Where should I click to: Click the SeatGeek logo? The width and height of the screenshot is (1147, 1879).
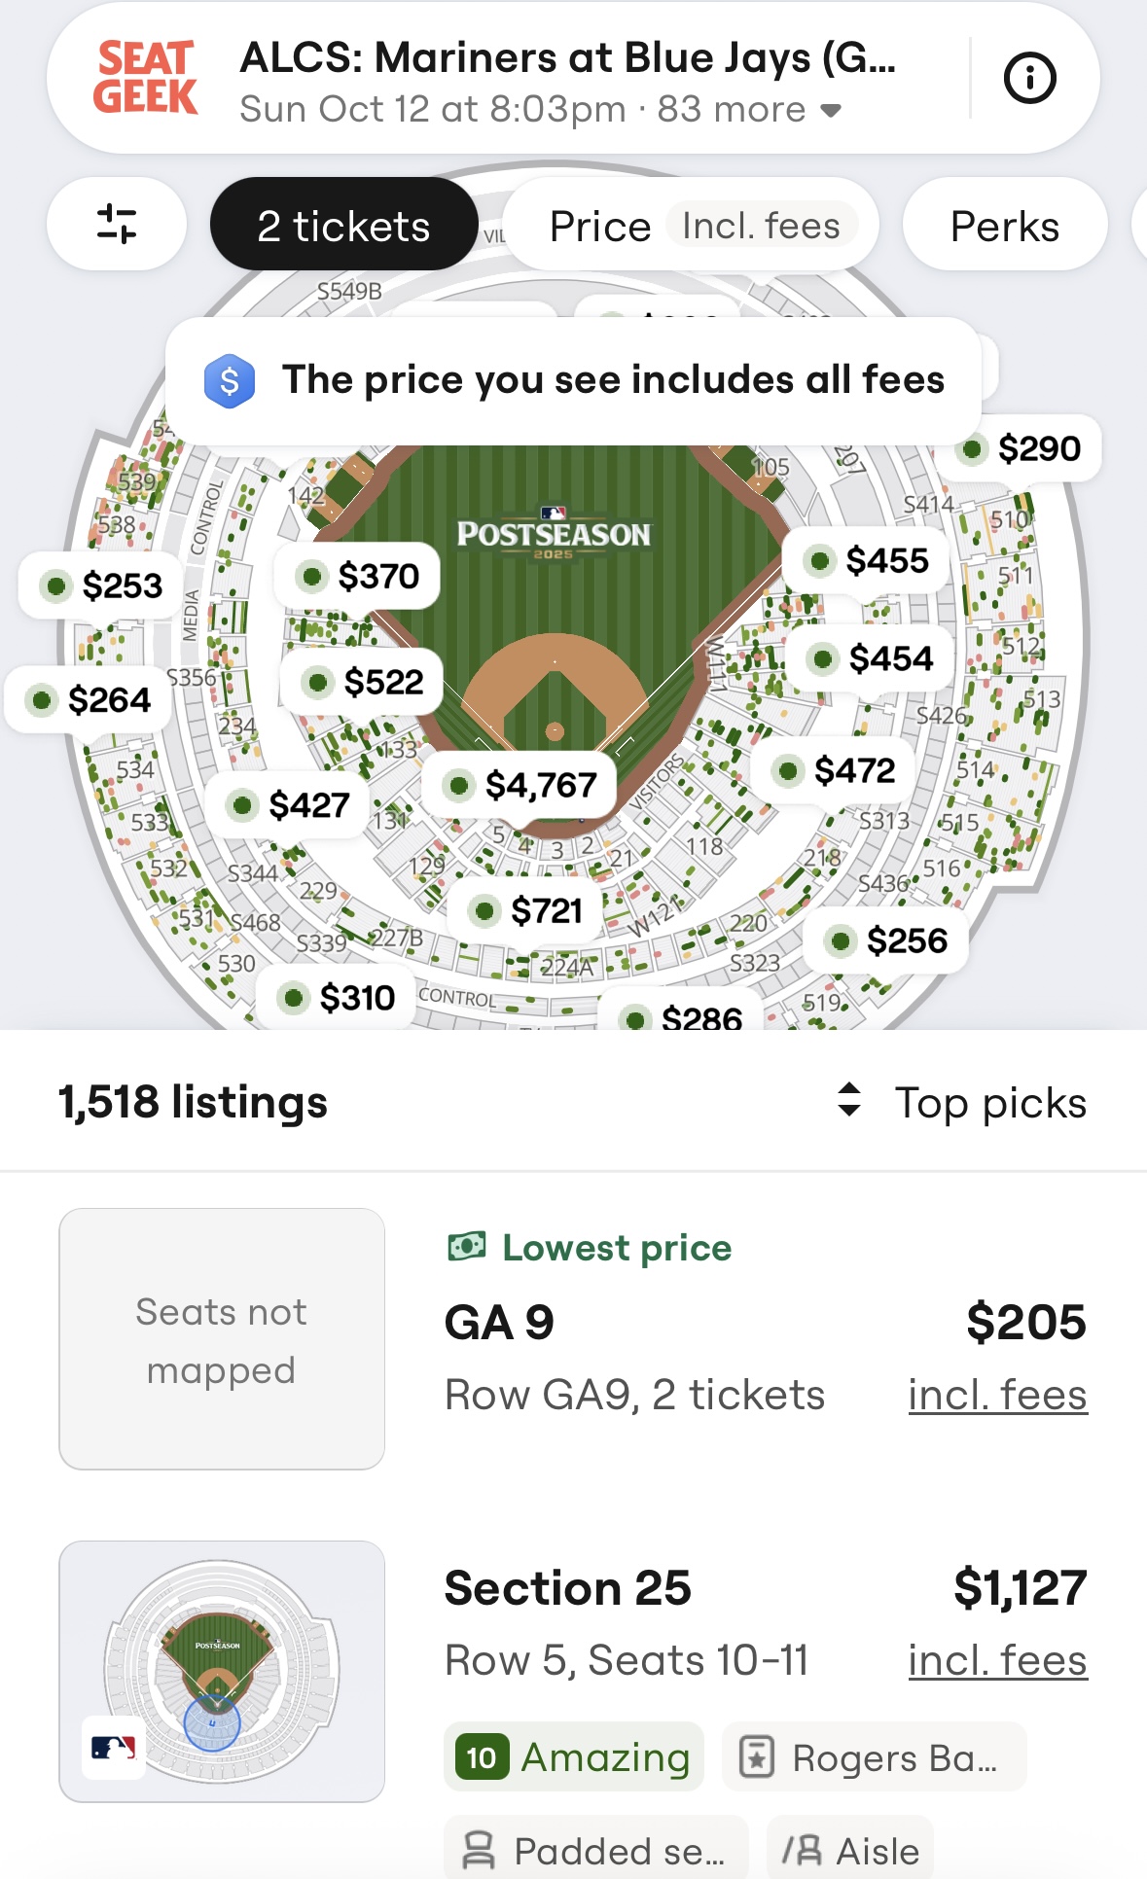(x=146, y=78)
